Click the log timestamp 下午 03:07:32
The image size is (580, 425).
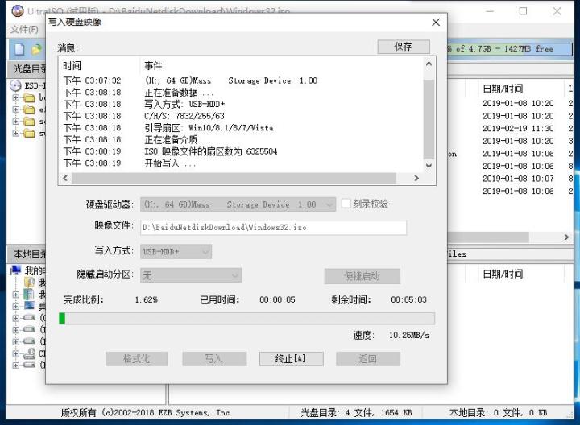[92, 80]
